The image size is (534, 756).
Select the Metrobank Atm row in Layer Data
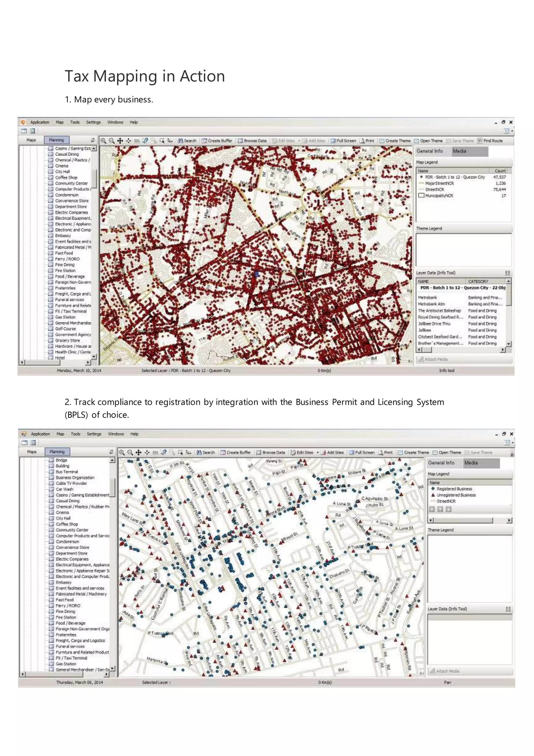pos(432,304)
